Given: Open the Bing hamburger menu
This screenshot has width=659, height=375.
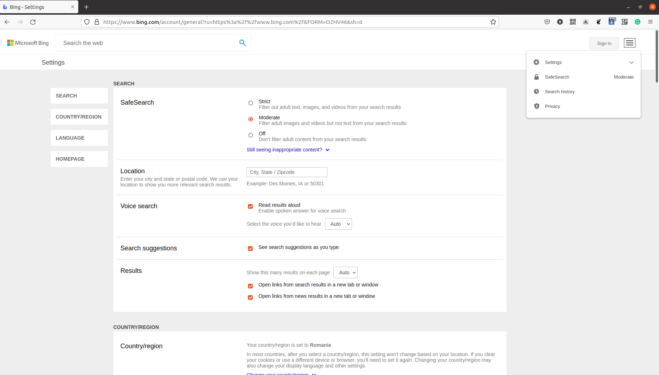Looking at the screenshot, I should [x=629, y=42].
